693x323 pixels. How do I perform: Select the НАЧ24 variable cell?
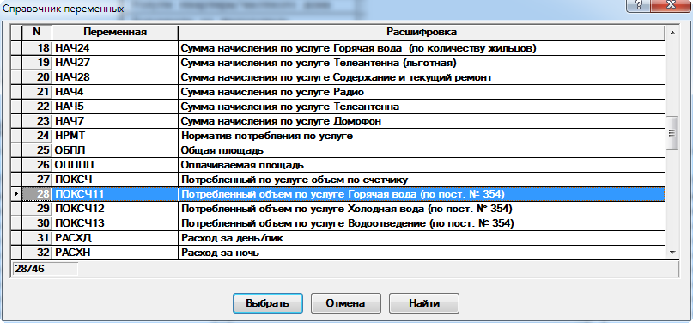[115, 49]
